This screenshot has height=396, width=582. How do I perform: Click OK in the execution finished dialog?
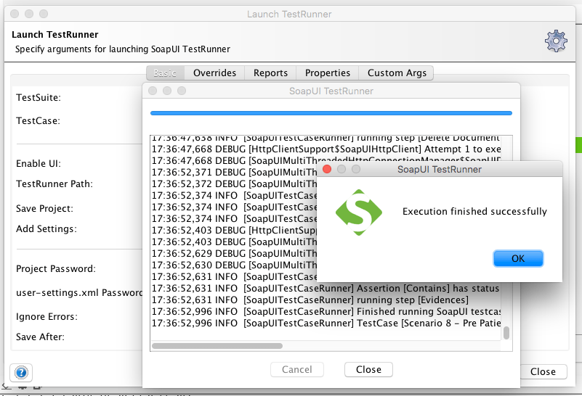pyautogui.click(x=518, y=258)
